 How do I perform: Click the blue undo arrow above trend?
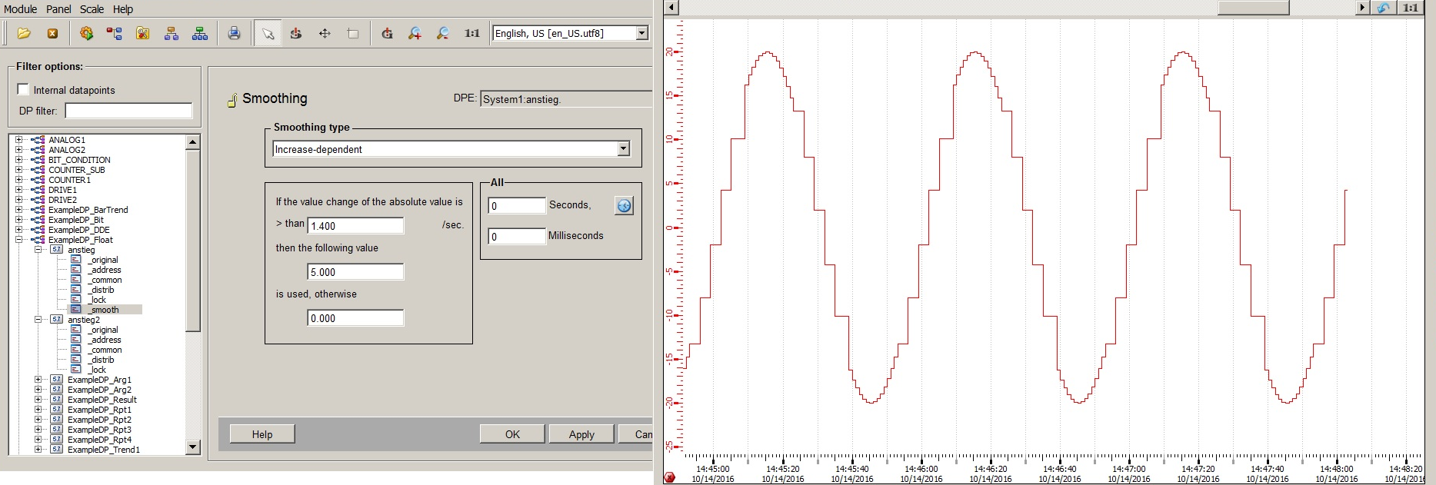tap(1384, 8)
